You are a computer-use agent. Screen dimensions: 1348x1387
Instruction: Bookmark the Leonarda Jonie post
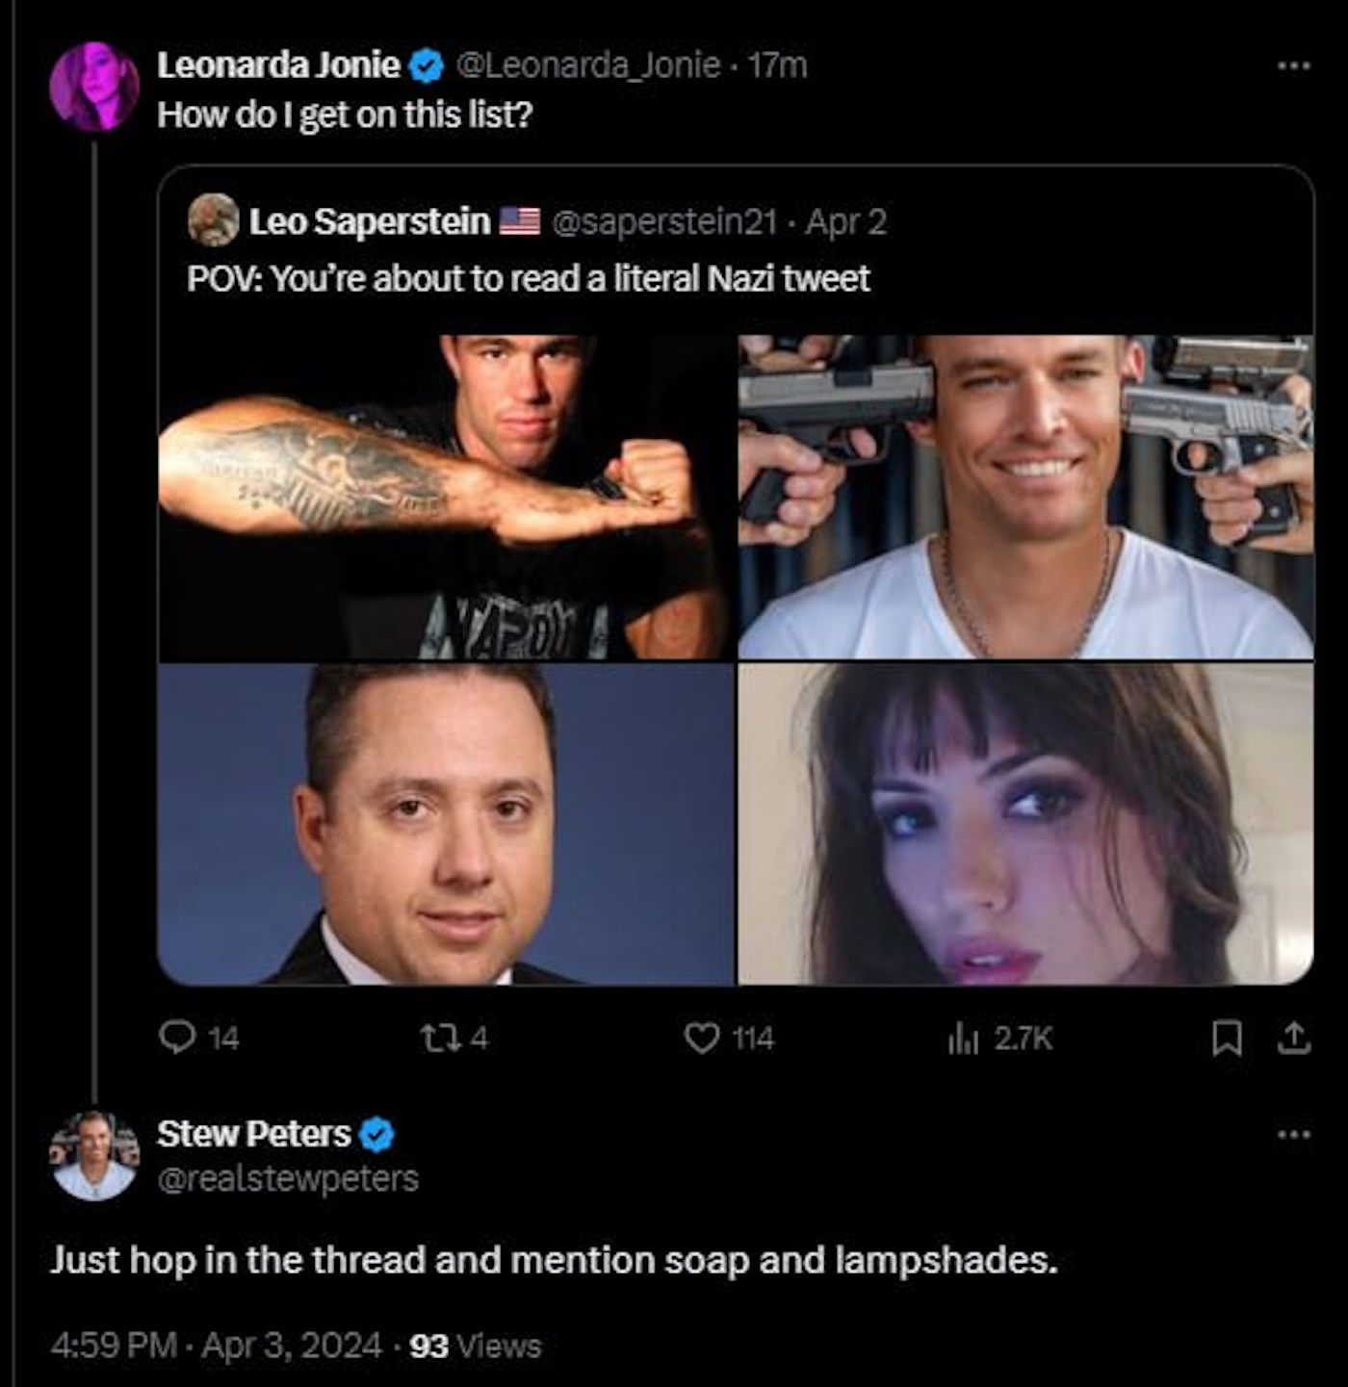click(1226, 1038)
